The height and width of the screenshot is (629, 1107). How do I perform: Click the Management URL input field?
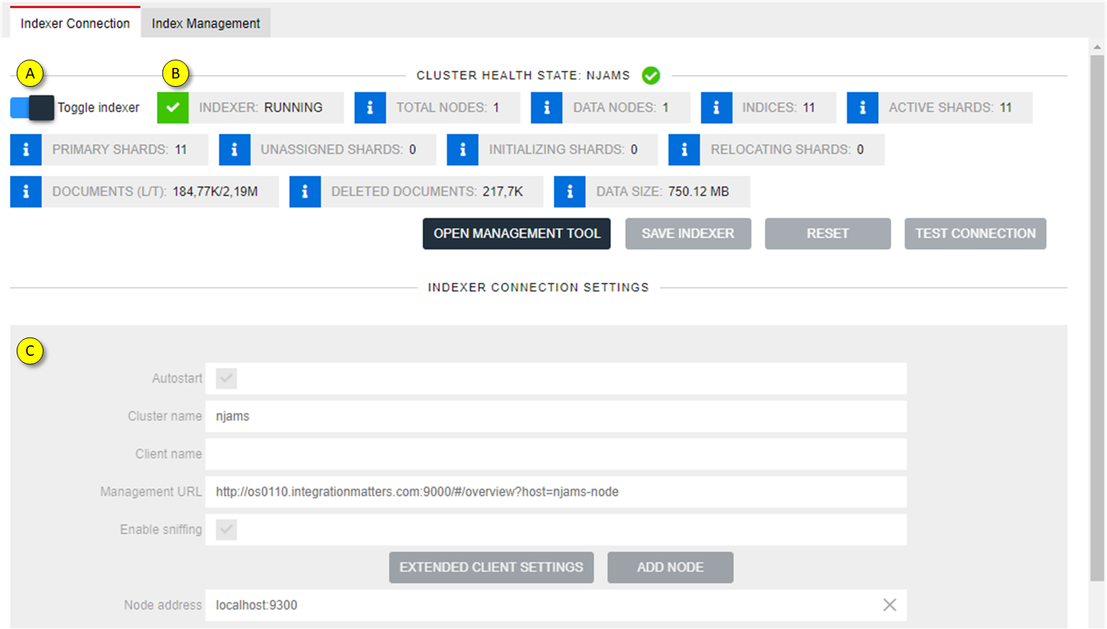tap(556, 492)
